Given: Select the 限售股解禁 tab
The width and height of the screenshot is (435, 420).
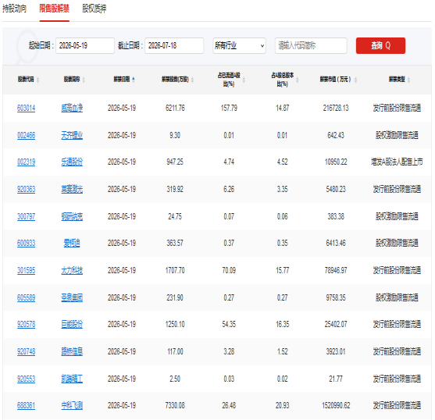Looking at the screenshot, I should (x=54, y=9).
